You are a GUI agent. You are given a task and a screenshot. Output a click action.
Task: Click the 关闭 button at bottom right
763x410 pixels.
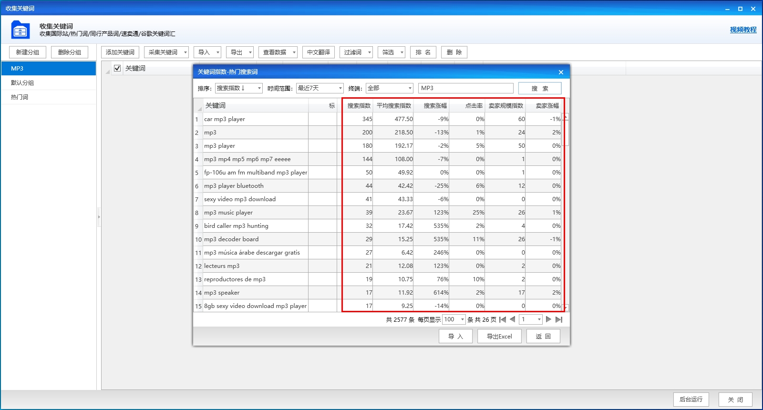pyautogui.click(x=735, y=400)
